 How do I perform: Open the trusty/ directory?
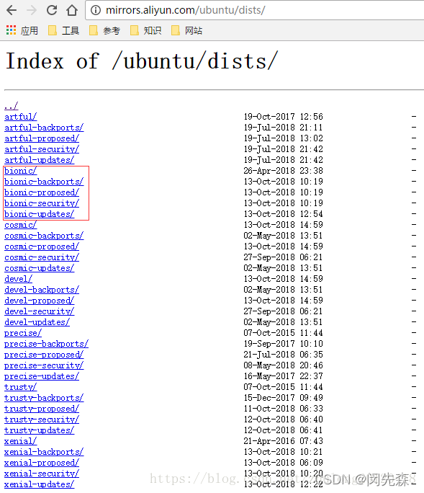(20, 387)
